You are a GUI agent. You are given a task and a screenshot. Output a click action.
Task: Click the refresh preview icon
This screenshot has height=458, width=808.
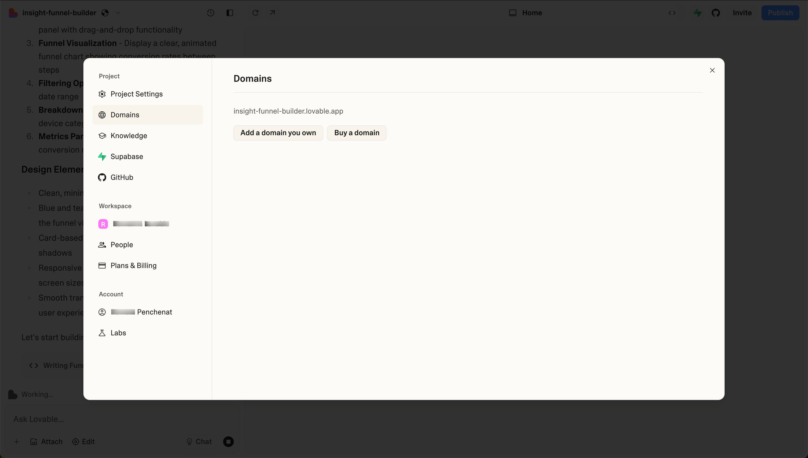tap(255, 13)
